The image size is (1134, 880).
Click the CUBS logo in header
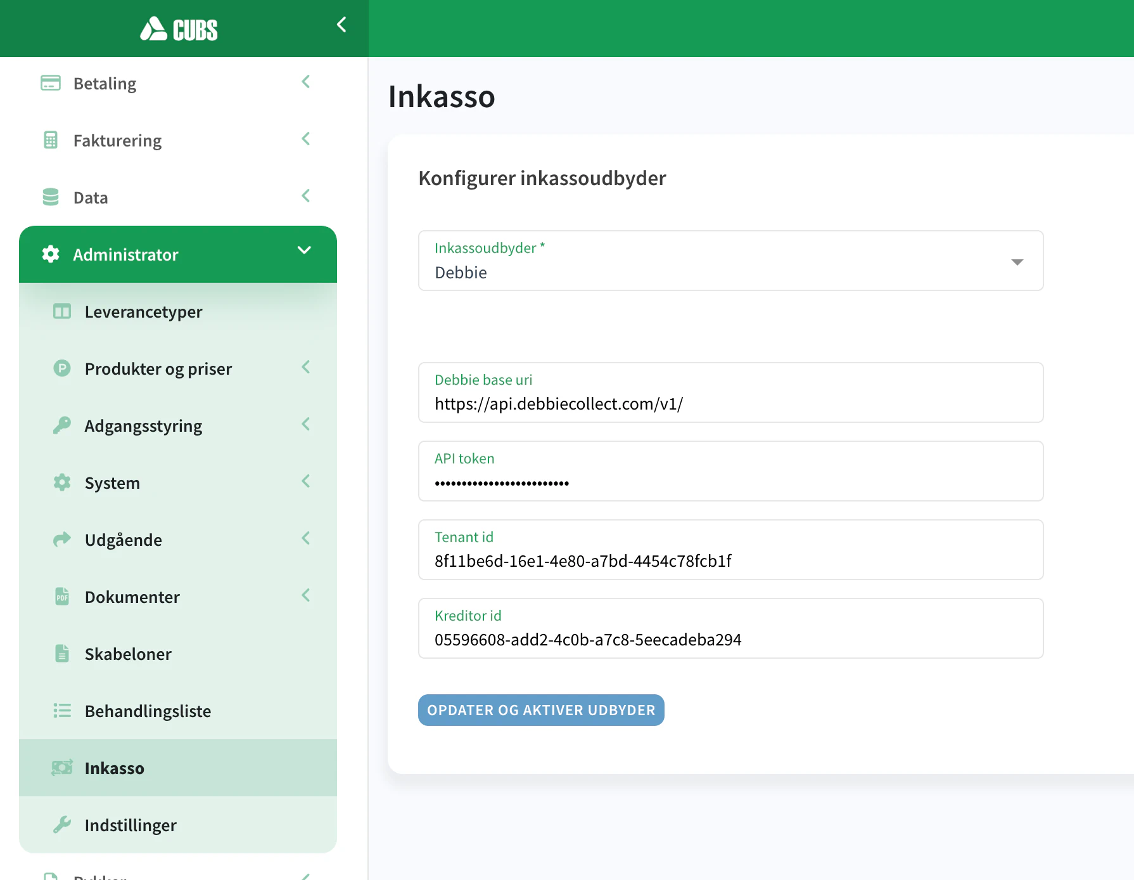tap(179, 29)
